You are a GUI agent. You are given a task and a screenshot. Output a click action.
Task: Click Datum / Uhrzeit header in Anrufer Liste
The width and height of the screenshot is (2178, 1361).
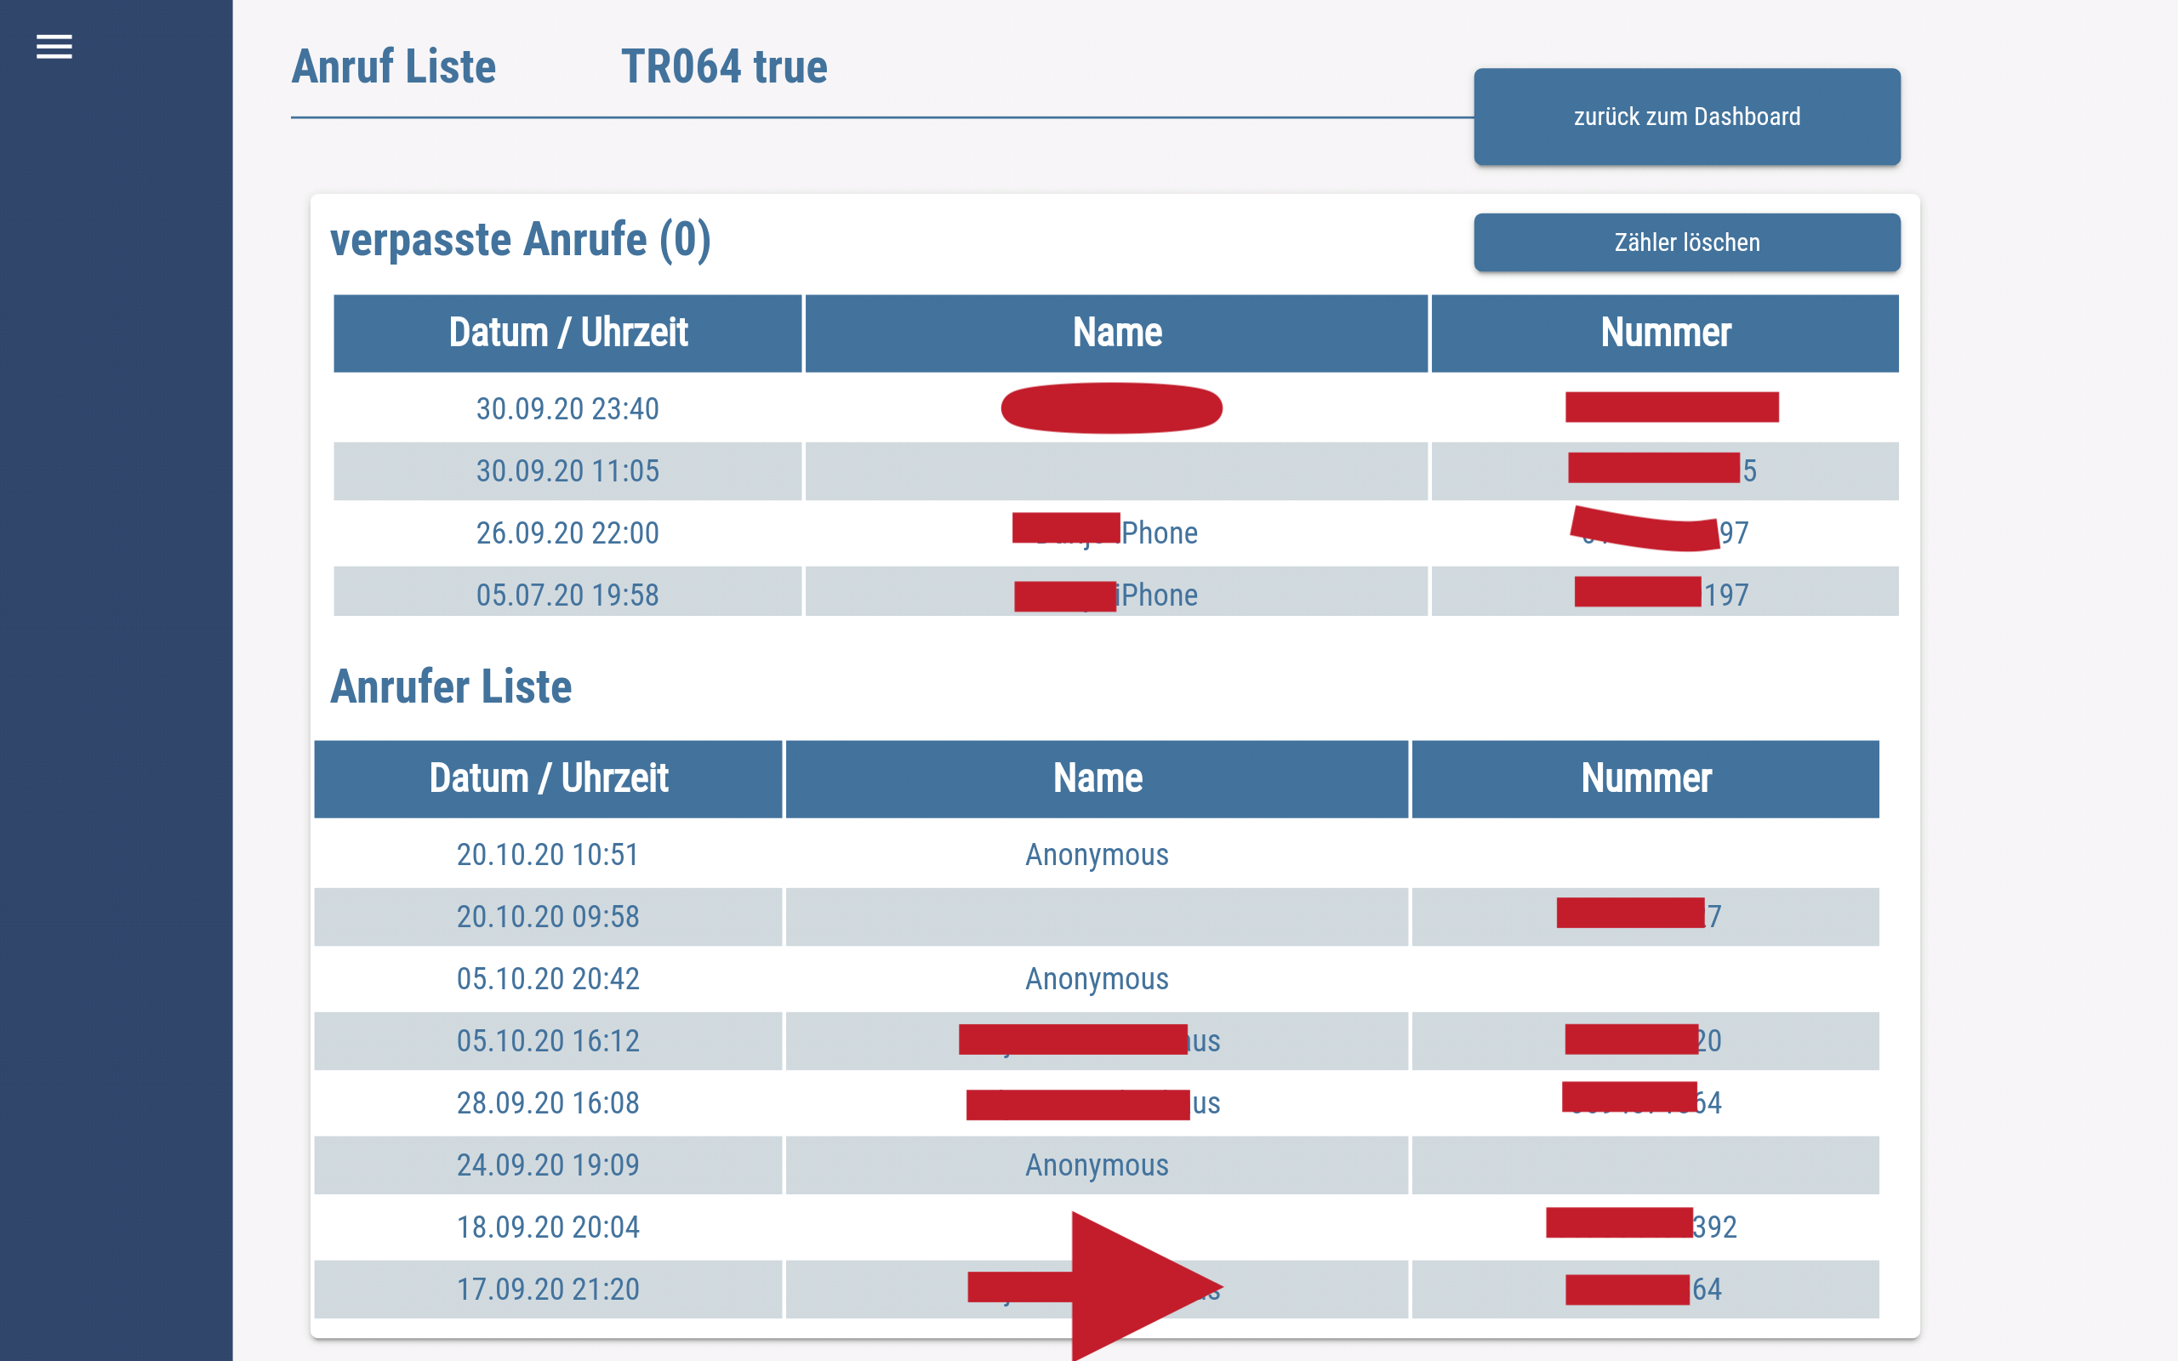coord(547,778)
